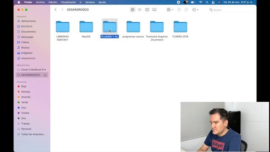270x152 pixels.
Task: Switch to icon grid view
Action: pos(132,10)
